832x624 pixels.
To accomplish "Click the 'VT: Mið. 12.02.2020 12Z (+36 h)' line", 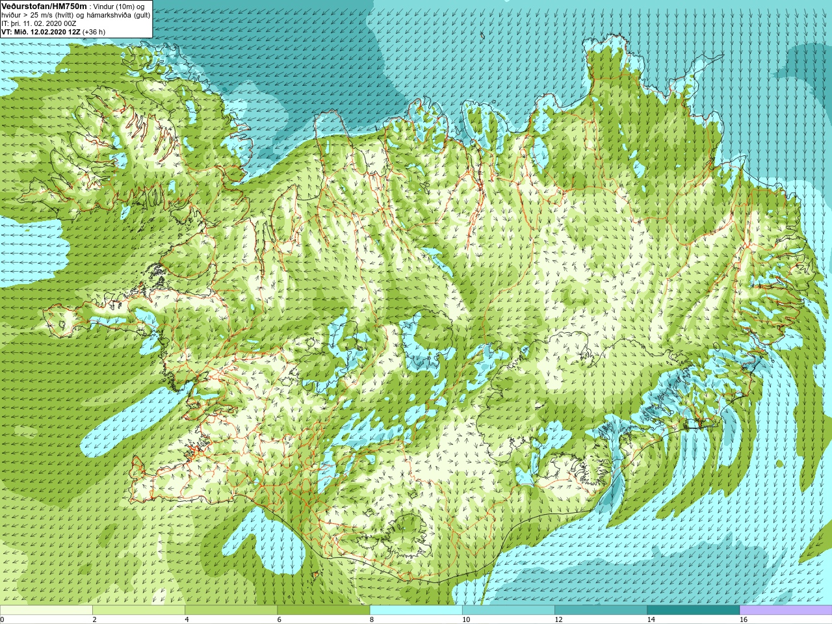I will [x=53, y=32].
